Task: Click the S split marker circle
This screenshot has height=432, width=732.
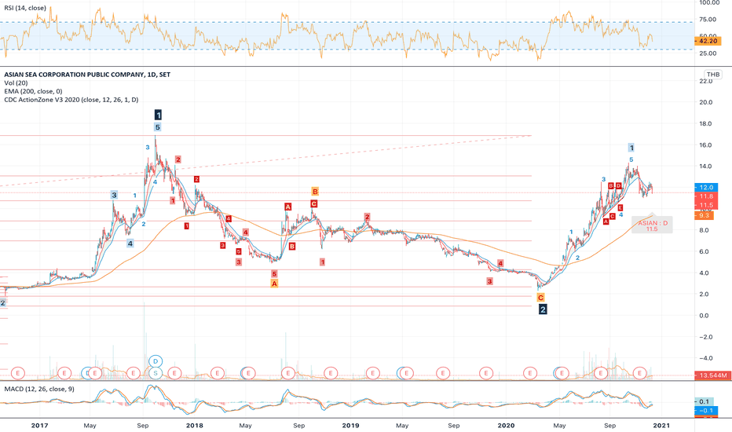Action: click(x=156, y=373)
